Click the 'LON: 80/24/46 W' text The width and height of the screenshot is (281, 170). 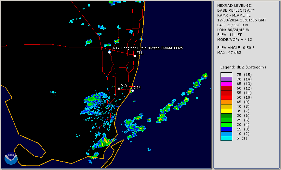pos(233,30)
